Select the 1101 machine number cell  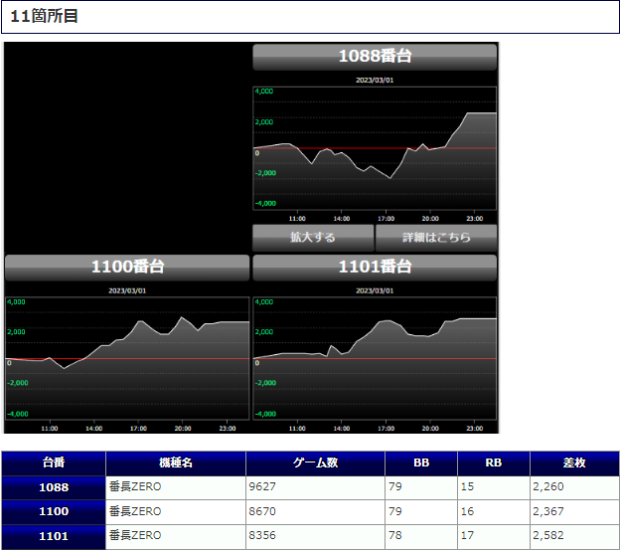click(x=54, y=537)
